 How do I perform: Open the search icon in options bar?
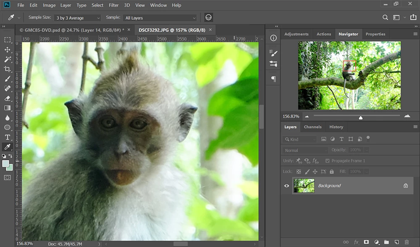coord(385,18)
